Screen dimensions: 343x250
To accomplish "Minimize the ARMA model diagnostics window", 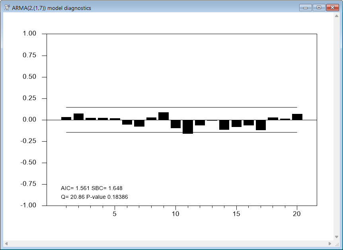I will (x=306, y=8).
